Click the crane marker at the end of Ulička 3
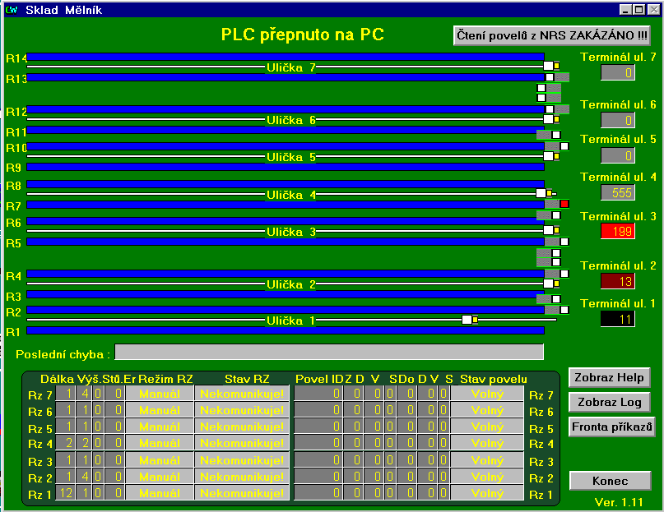 pyautogui.click(x=549, y=231)
